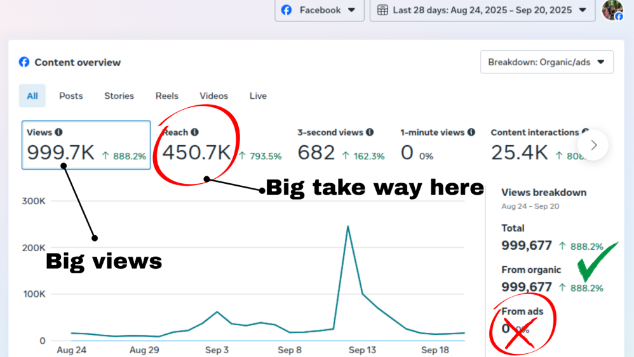Expand the Breakdown: Organic/ads dropdown
The image size is (634, 357).
(x=546, y=62)
